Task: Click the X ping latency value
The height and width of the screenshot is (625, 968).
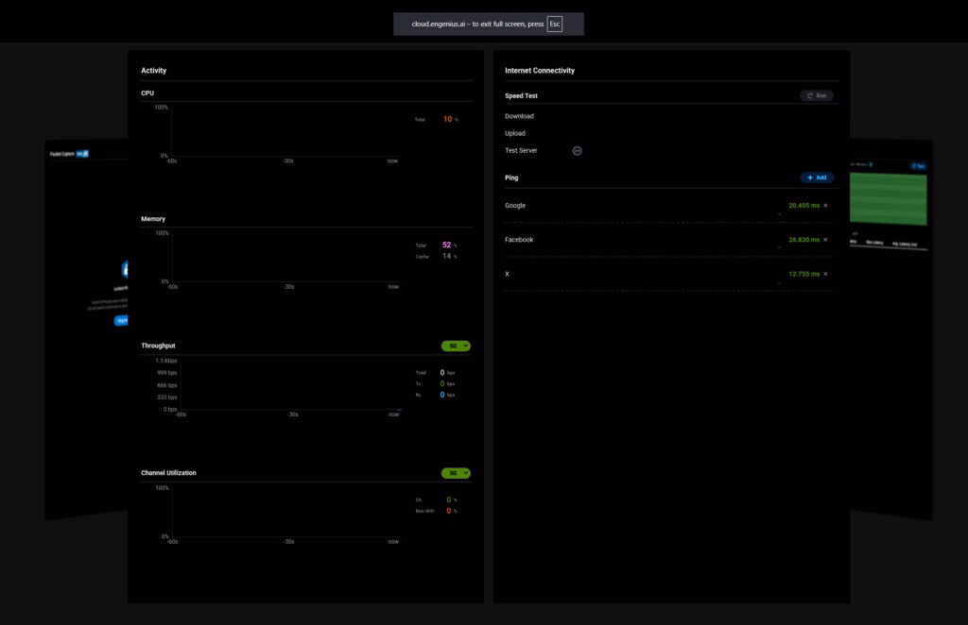Action: [x=804, y=274]
